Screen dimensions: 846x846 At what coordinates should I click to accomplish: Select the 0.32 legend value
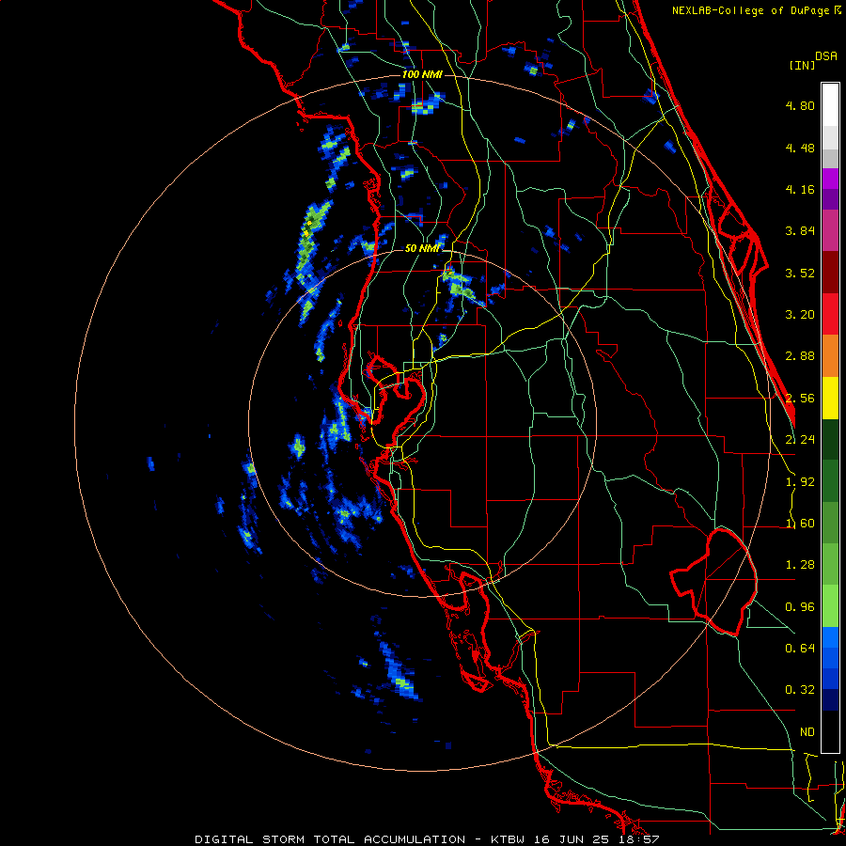[x=800, y=690]
